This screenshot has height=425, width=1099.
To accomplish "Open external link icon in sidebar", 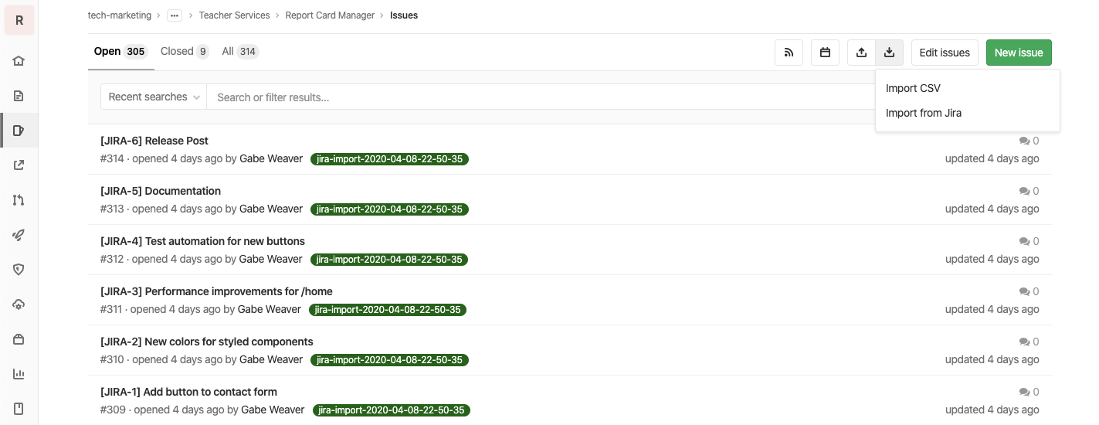I will tap(19, 165).
